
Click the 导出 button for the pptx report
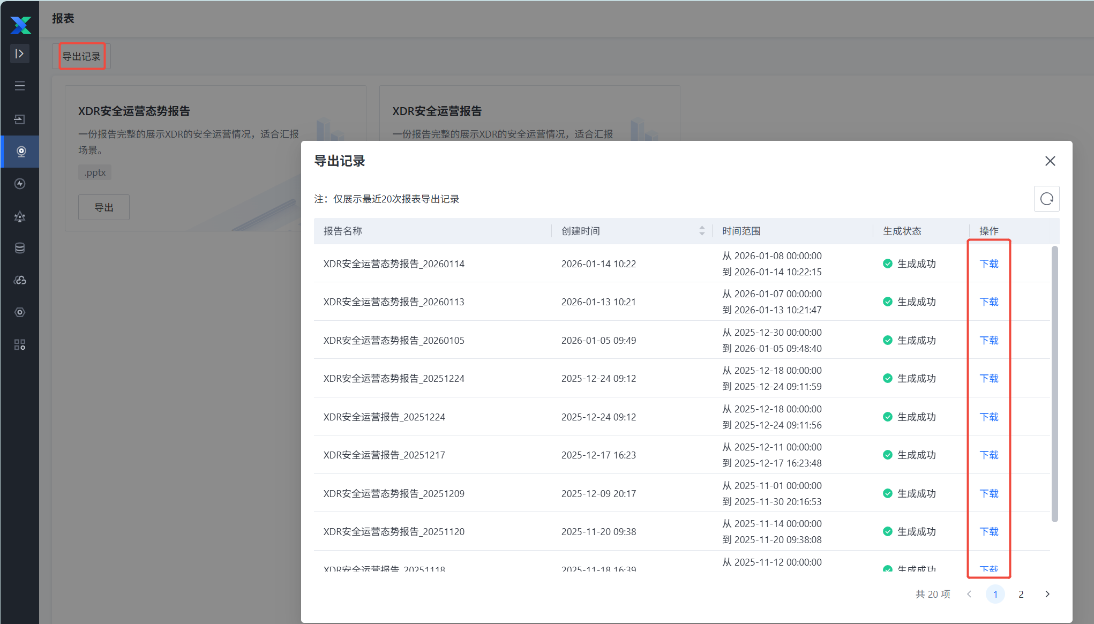(x=104, y=207)
